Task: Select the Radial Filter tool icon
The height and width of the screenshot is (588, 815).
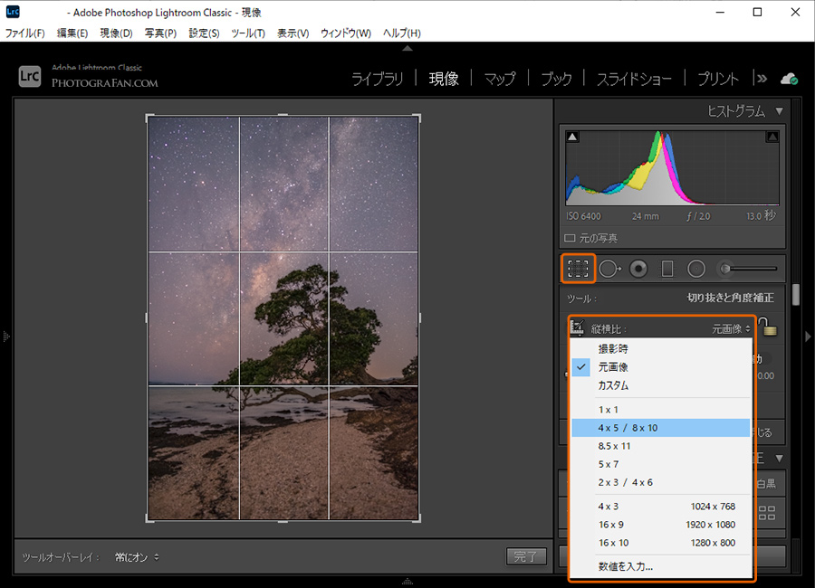Action: pos(696,269)
